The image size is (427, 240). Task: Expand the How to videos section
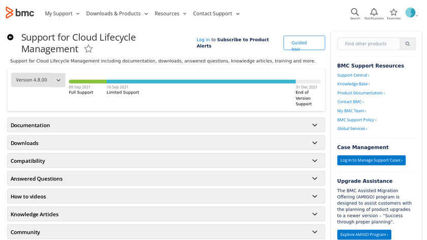(166, 196)
